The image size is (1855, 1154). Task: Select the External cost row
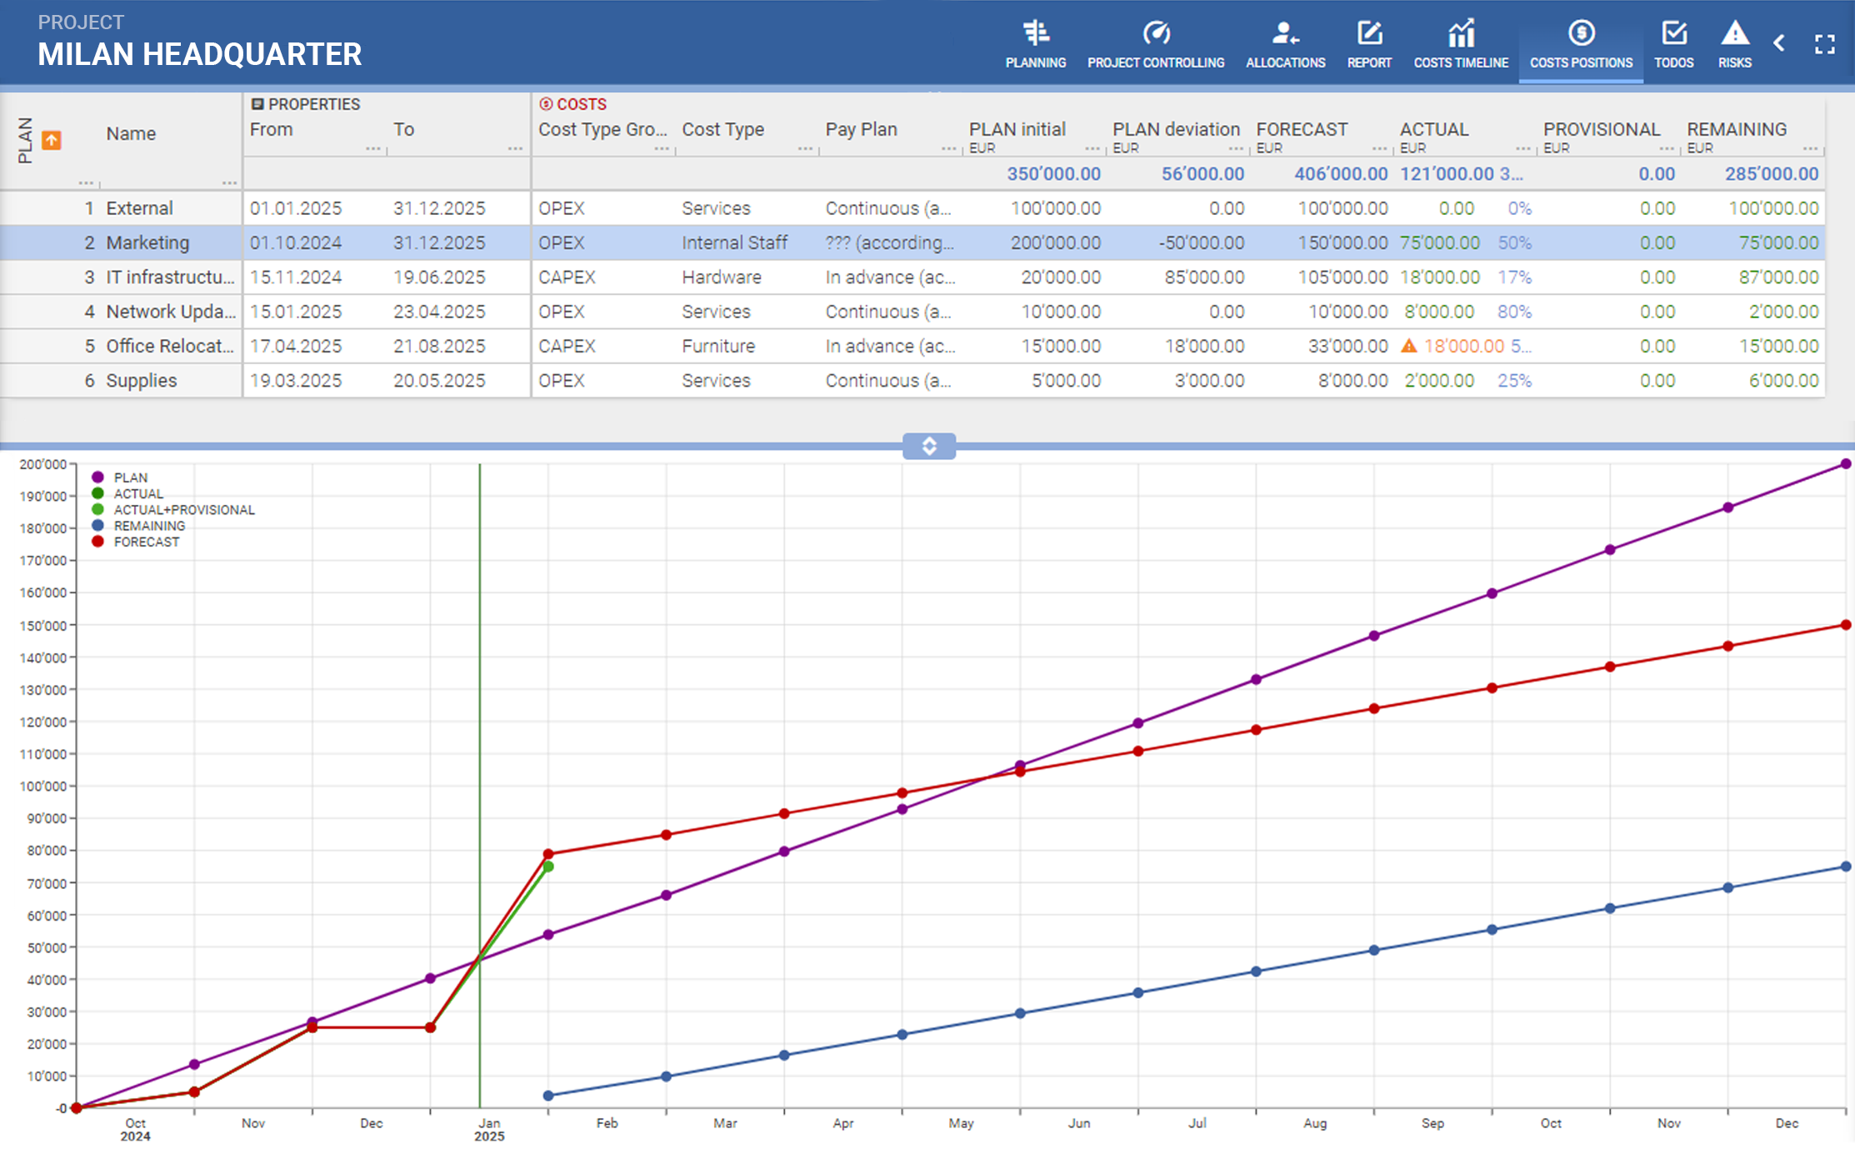pyautogui.click(x=912, y=208)
